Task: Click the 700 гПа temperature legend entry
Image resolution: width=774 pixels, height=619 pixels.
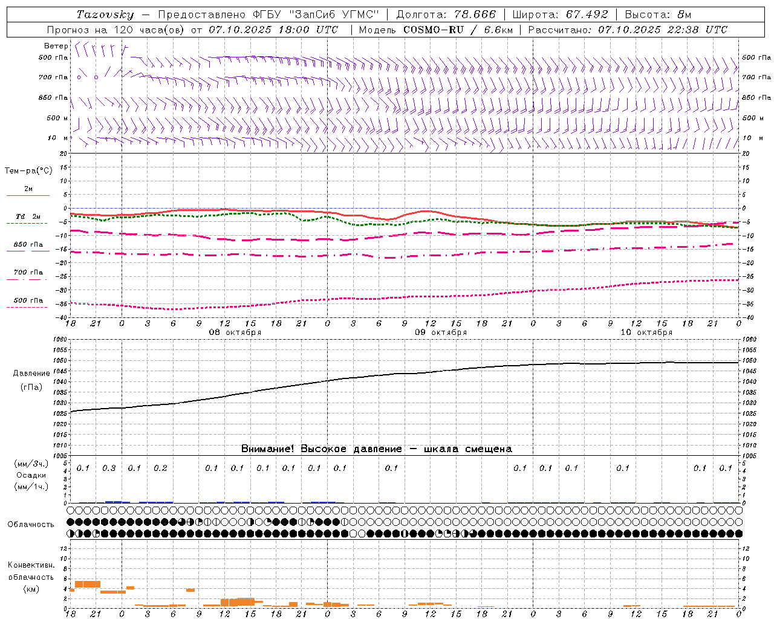Action: click(28, 273)
